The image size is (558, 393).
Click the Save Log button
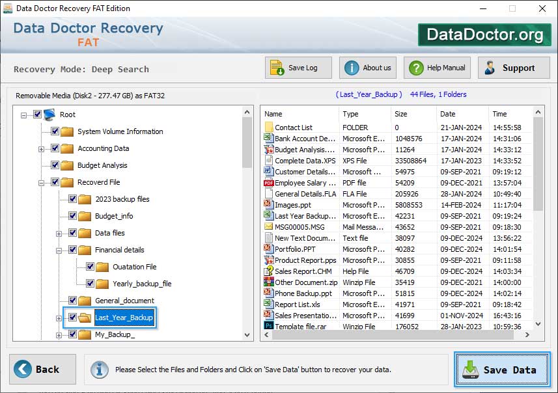click(x=298, y=68)
